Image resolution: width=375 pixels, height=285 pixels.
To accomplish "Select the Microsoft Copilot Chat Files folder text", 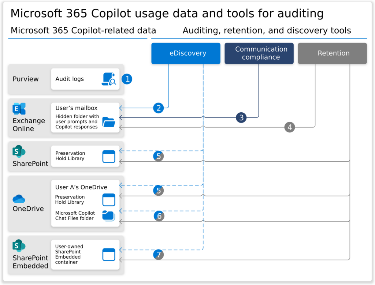I will (x=75, y=215).
